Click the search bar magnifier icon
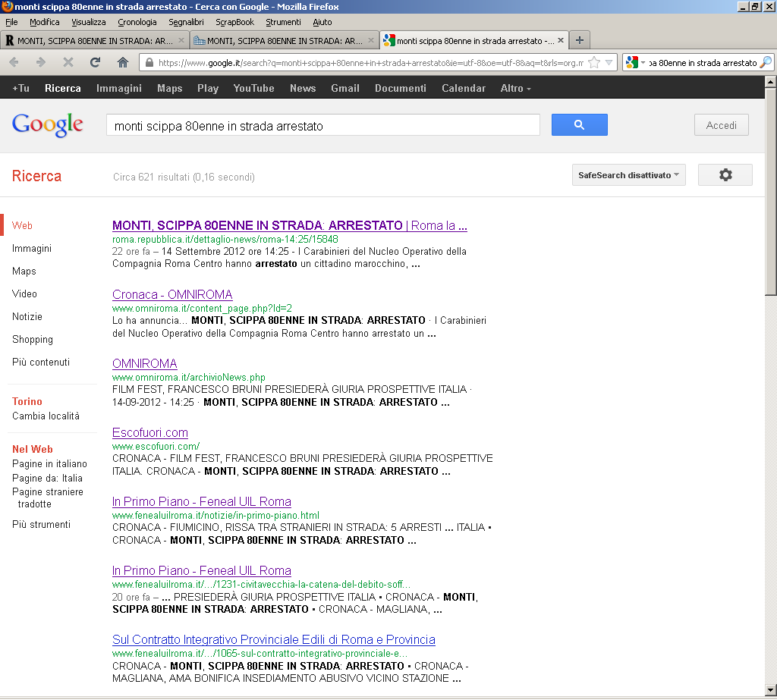Viewport: 777px width, 700px height. [766, 62]
